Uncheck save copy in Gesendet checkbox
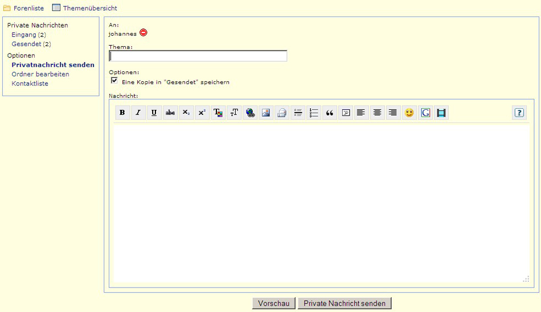Viewport: 541px width, 312px height. (114, 80)
